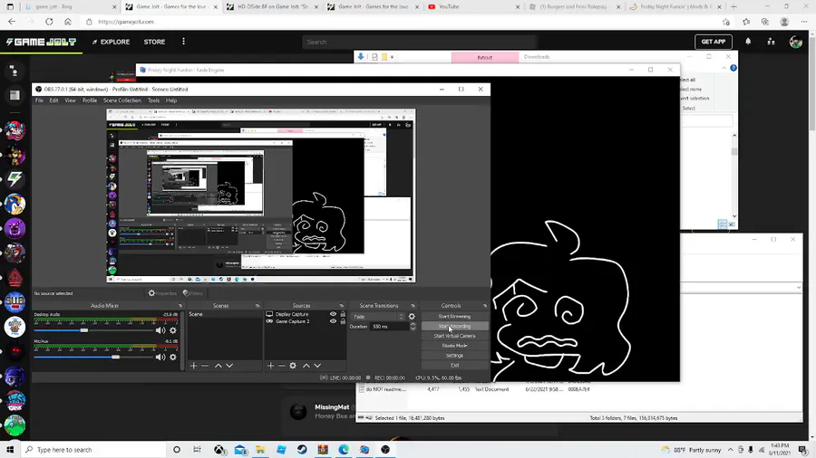Viewport: 816px width, 458px height.
Task: Pop out the Audio Mixer dock
Action: 180,306
